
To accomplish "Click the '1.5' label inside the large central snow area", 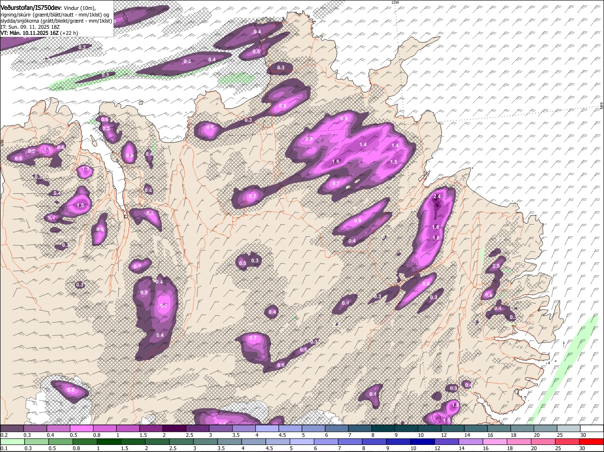I will (x=394, y=162).
